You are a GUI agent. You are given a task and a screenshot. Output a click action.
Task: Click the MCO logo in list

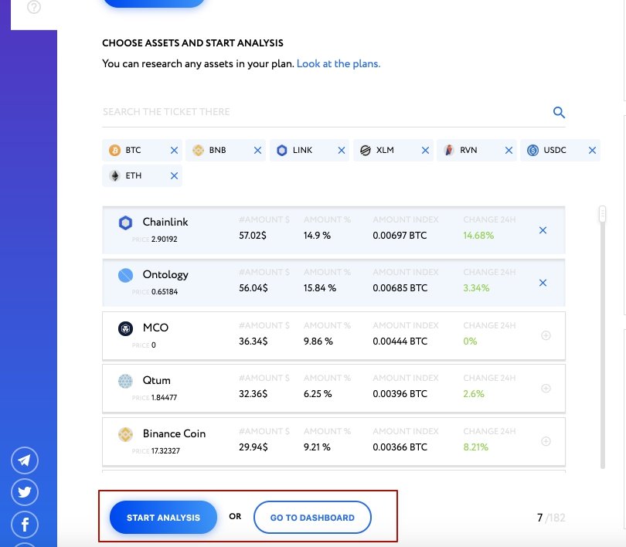point(125,329)
